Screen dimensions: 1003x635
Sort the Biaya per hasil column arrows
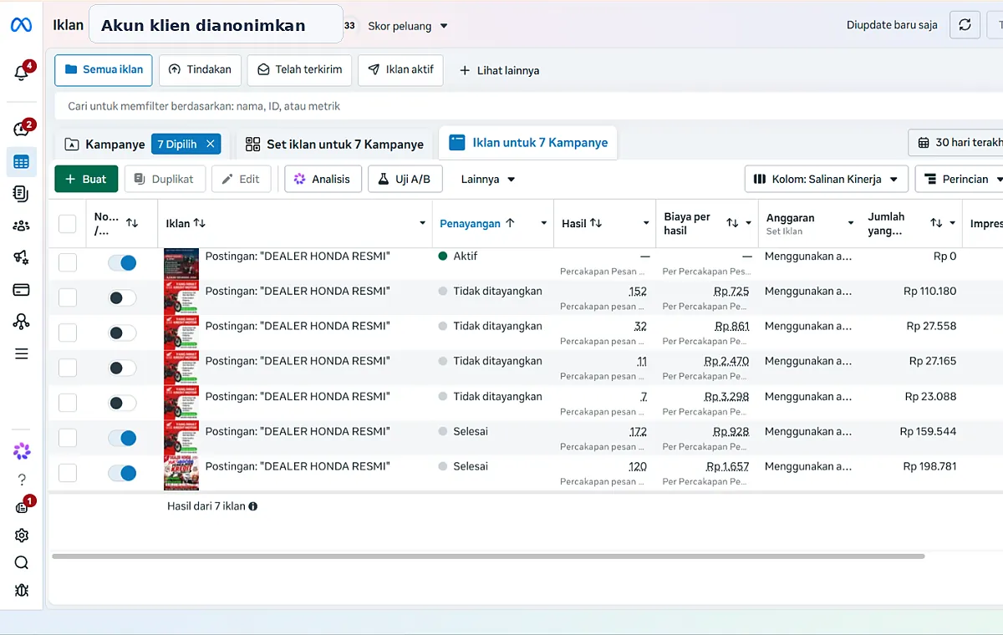coord(732,223)
